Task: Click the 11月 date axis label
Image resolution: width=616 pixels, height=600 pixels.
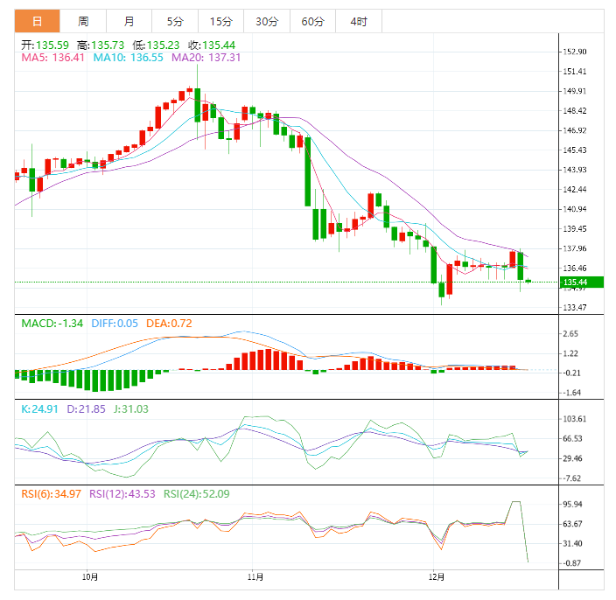Action: [x=255, y=577]
